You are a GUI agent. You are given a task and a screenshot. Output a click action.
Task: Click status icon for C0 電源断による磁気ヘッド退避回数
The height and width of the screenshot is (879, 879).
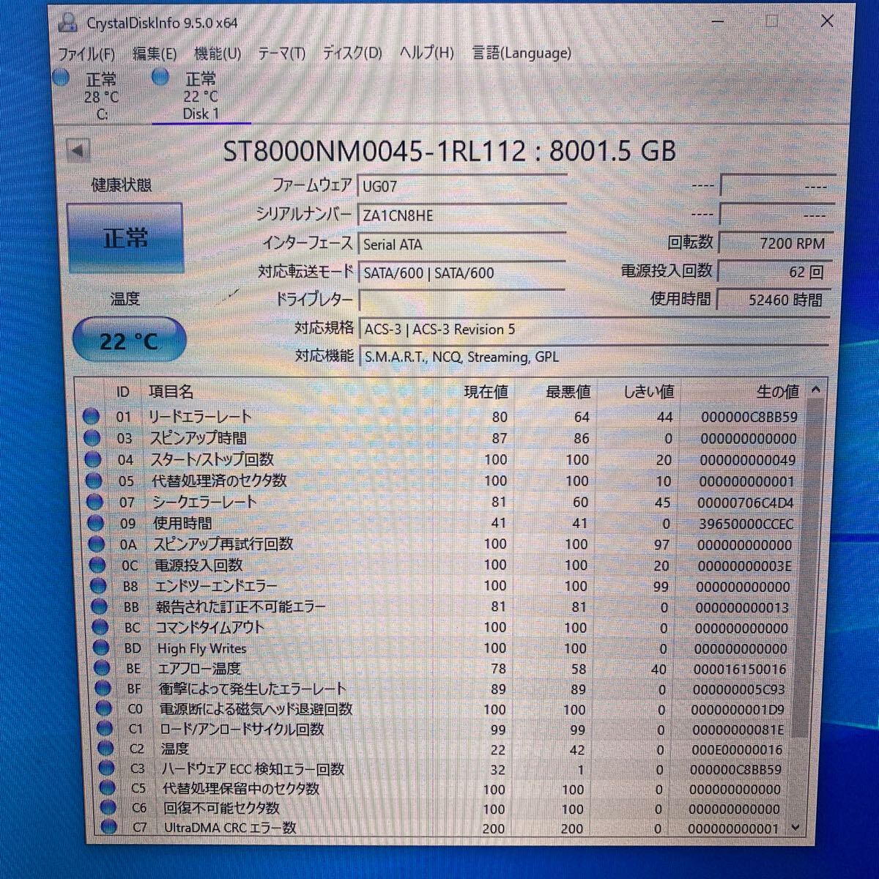(104, 709)
